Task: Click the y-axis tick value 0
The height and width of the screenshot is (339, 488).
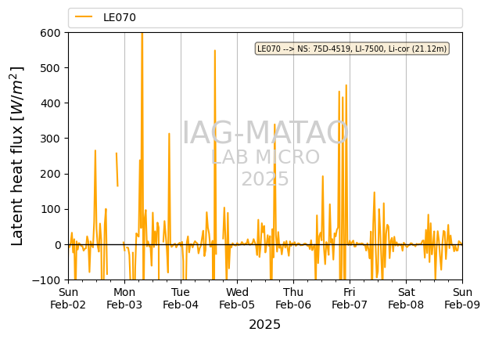Action: pos(58,245)
